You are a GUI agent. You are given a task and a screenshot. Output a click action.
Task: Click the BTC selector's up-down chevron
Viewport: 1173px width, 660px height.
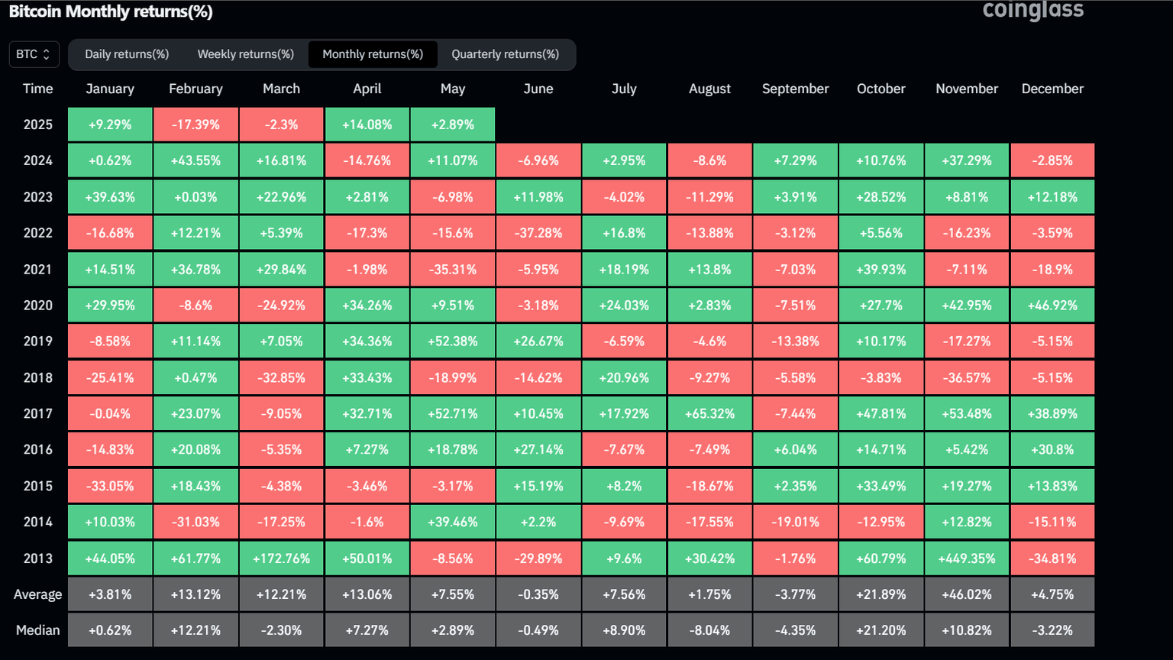point(46,53)
